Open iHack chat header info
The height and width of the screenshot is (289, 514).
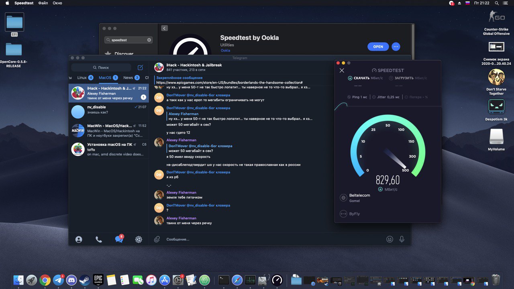click(194, 67)
